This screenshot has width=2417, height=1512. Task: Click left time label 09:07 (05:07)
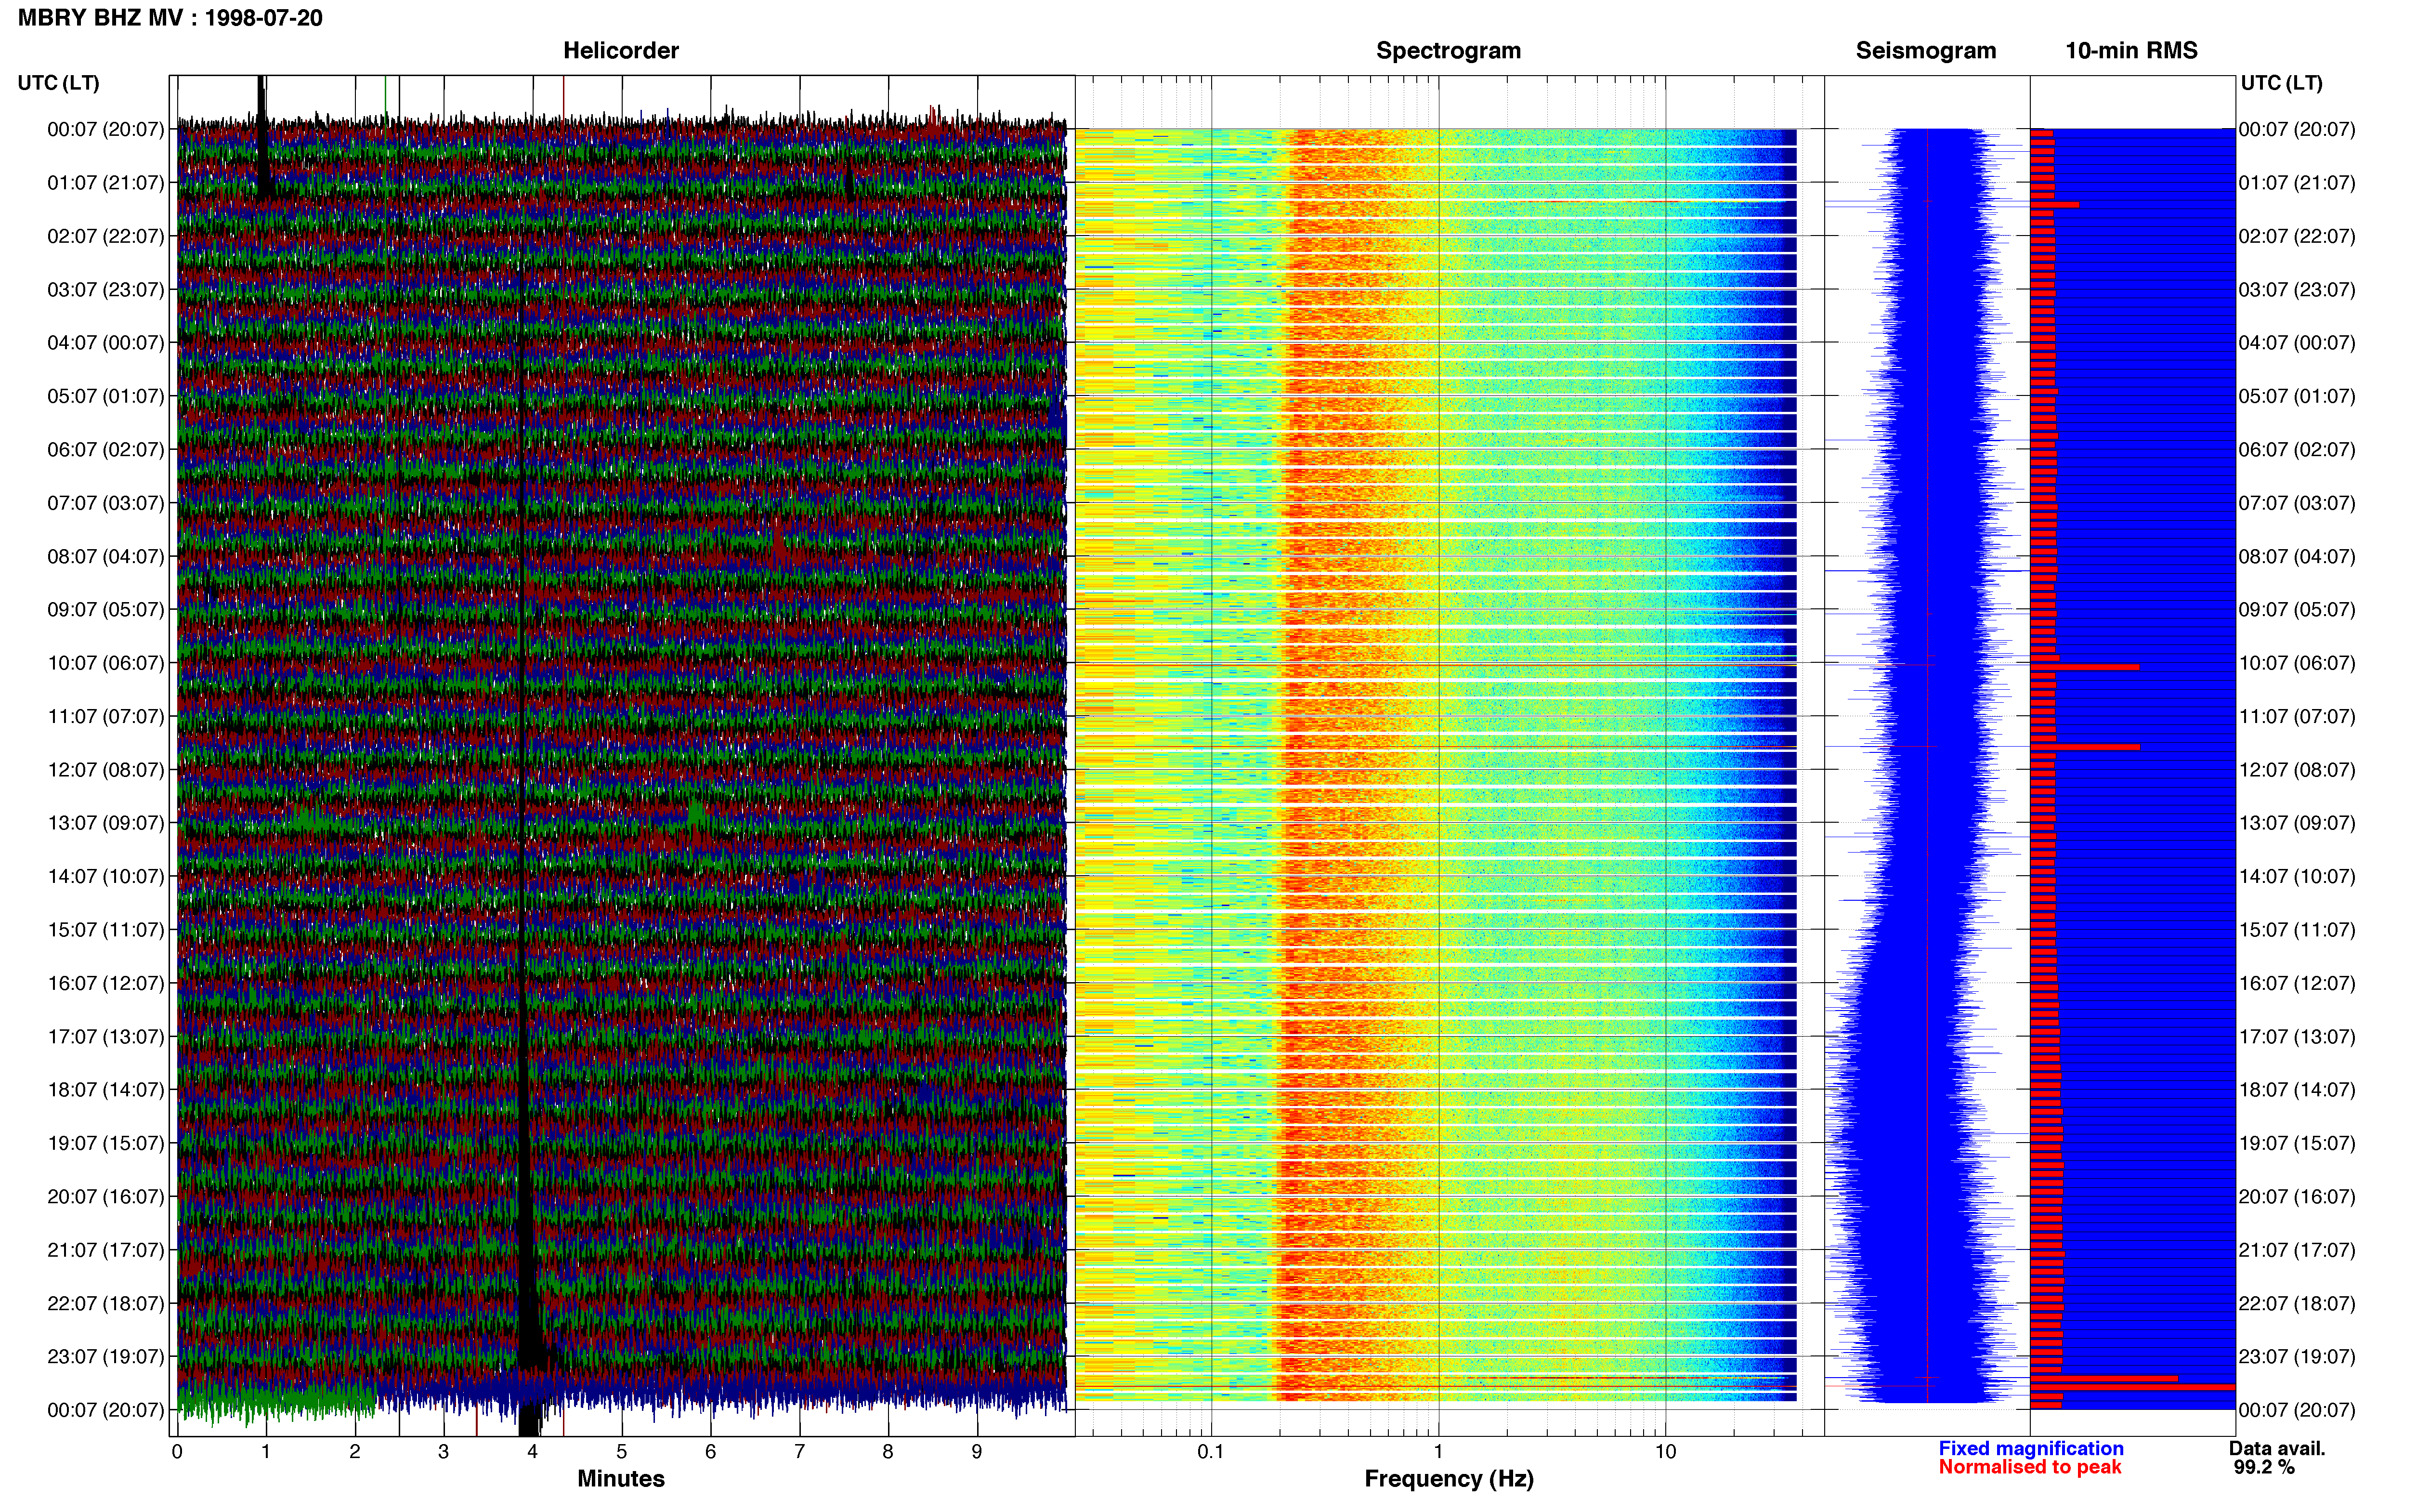pyautogui.click(x=105, y=610)
